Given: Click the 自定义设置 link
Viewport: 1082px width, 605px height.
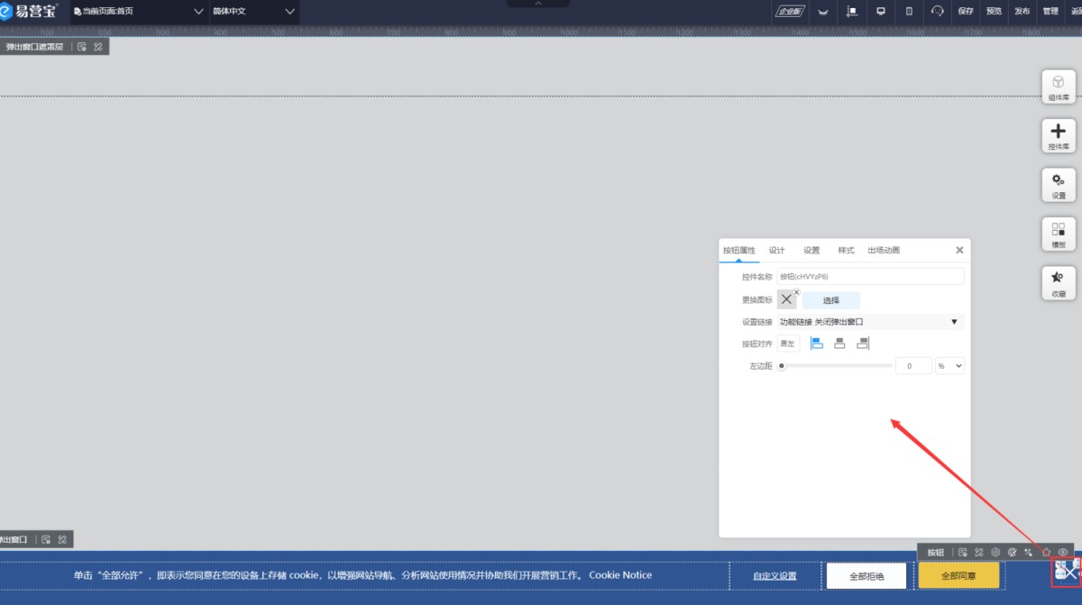Looking at the screenshot, I should (x=775, y=575).
